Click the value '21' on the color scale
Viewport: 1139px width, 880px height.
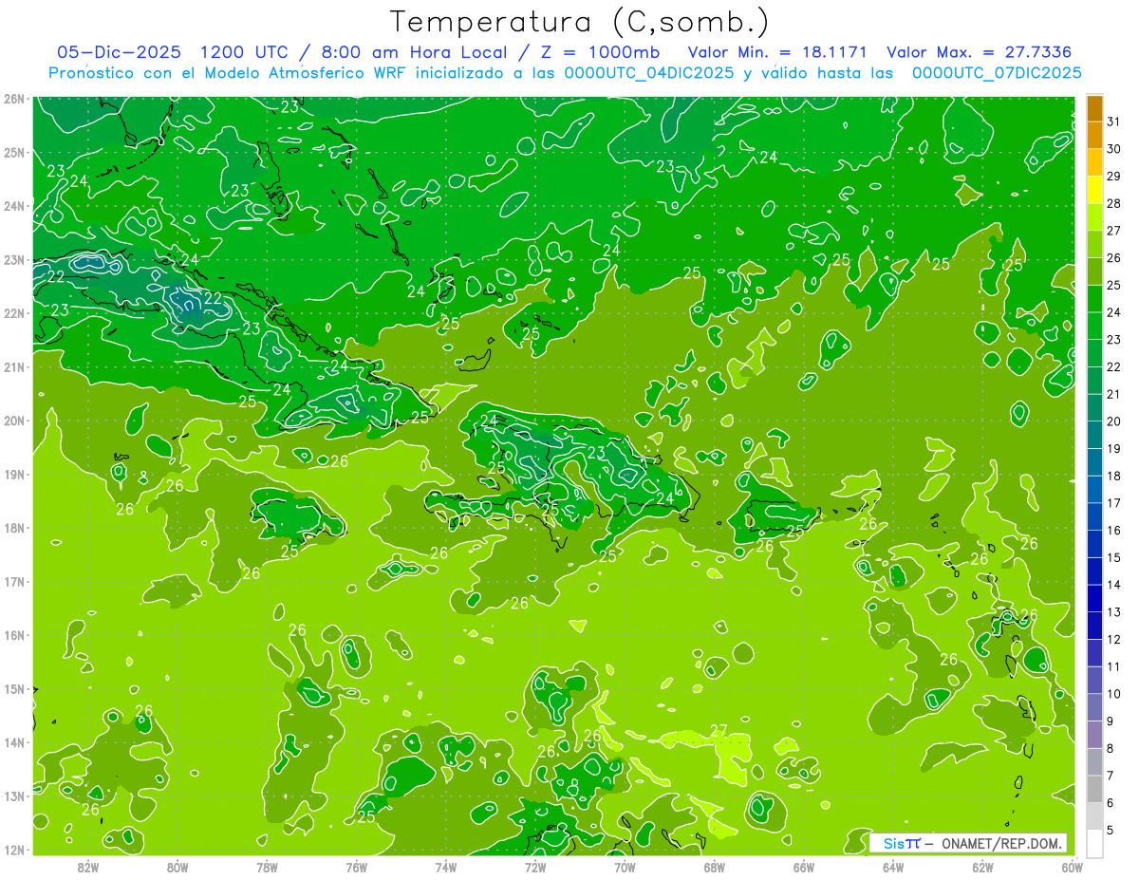pos(1114,394)
